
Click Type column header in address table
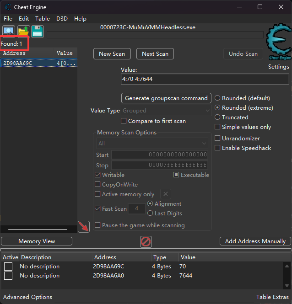(x=165, y=257)
